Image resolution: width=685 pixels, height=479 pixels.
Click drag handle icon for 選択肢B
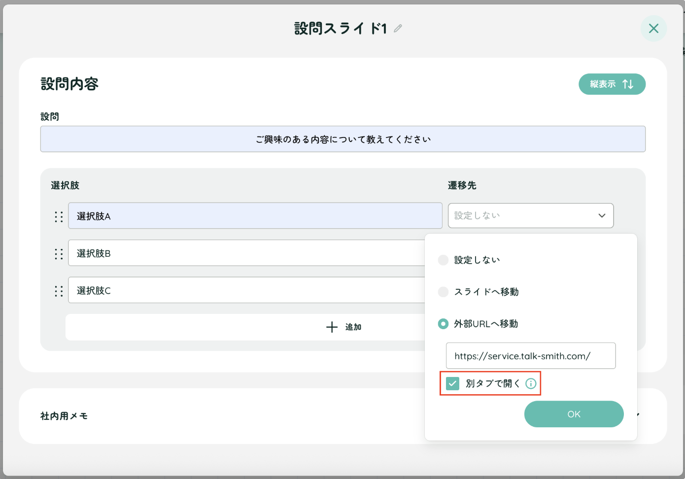tap(59, 254)
